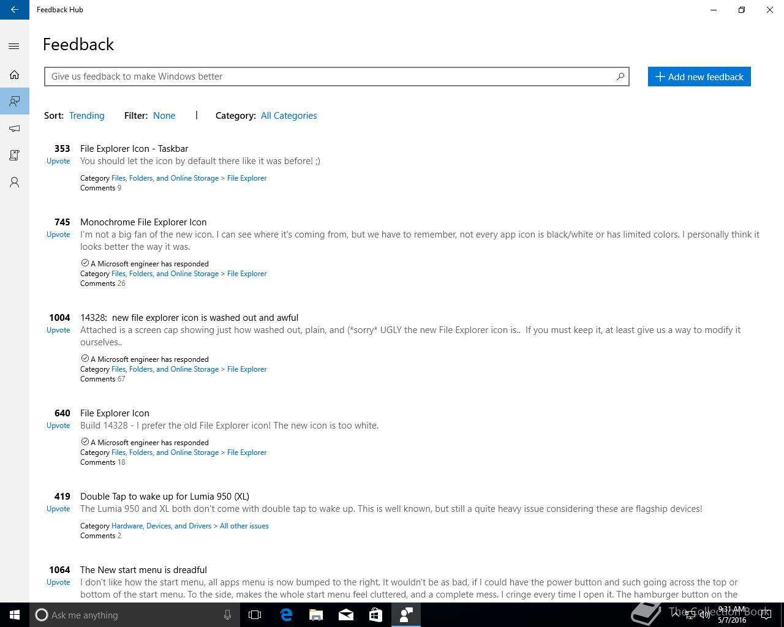Open Quests icon in sidebar
Image resolution: width=784 pixels, height=627 pixels.
(14, 156)
